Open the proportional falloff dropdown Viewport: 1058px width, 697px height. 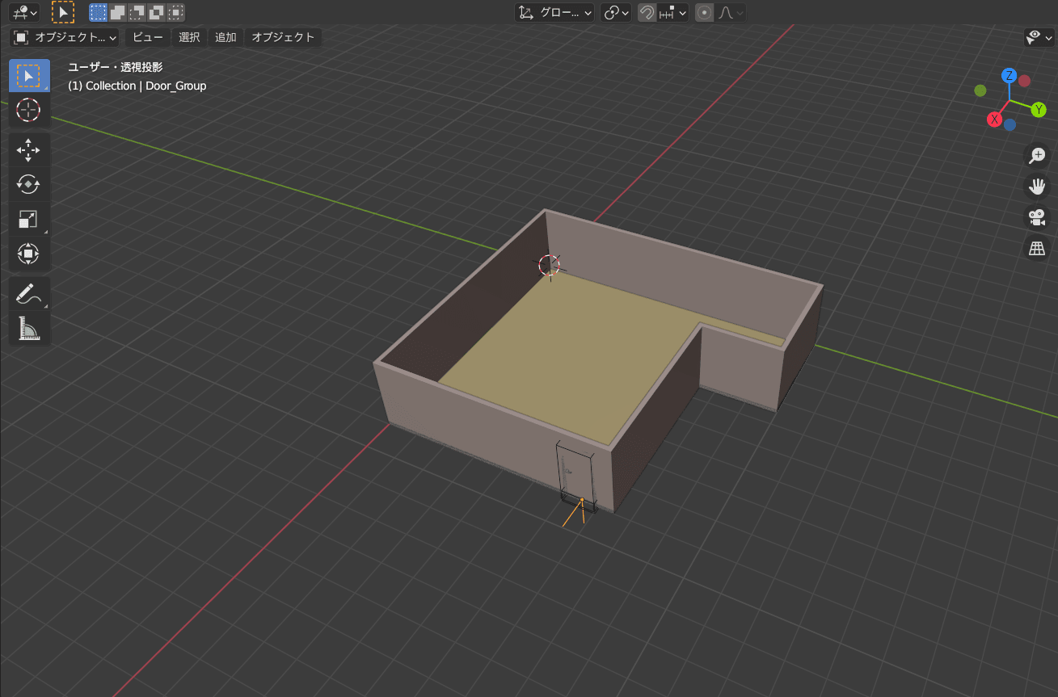point(731,12)
